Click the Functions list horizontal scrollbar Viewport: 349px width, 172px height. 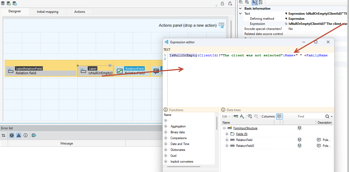[184, 167]
